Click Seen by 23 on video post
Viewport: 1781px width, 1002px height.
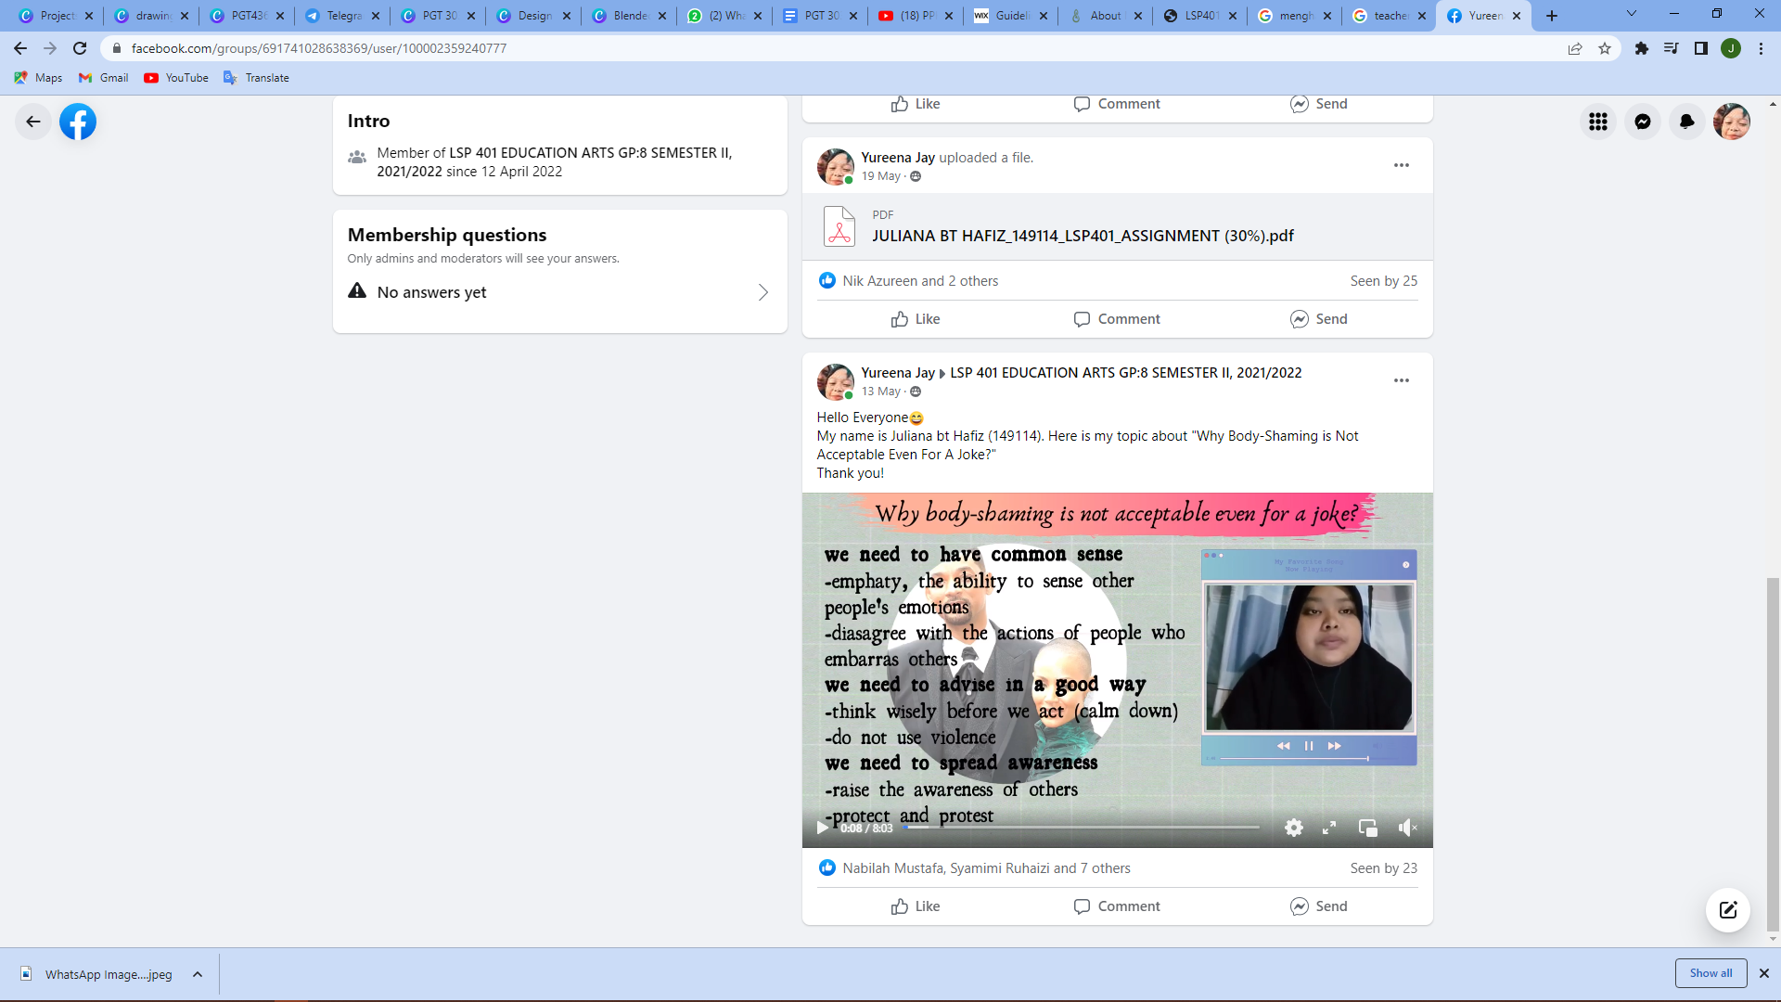(x=1383, y=867)
